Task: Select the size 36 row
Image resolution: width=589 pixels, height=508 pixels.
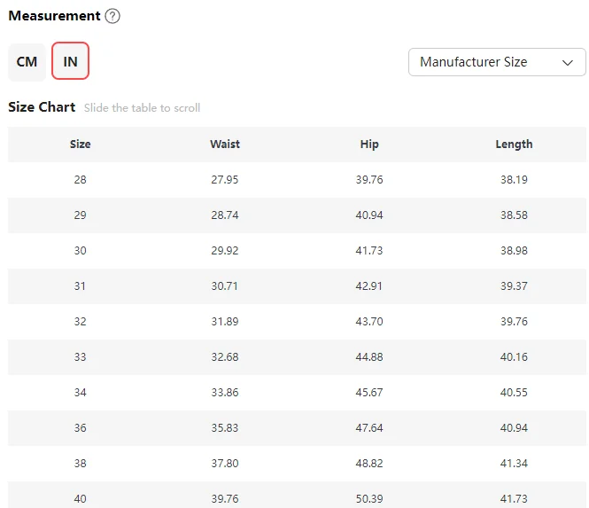Action: [x=81, y=427]
